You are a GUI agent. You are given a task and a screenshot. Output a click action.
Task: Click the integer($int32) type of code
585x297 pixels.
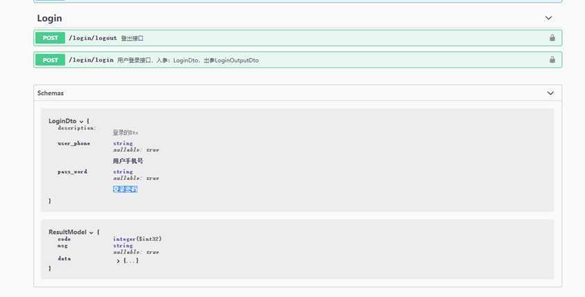click(137, 239)
